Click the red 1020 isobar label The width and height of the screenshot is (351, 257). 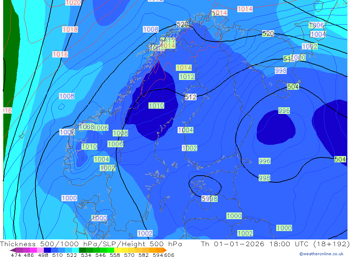pos(73,2)
